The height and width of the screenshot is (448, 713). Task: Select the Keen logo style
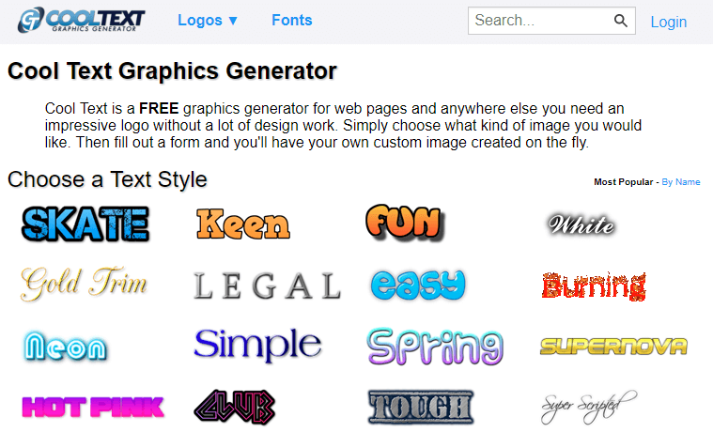tap(243, 224)
